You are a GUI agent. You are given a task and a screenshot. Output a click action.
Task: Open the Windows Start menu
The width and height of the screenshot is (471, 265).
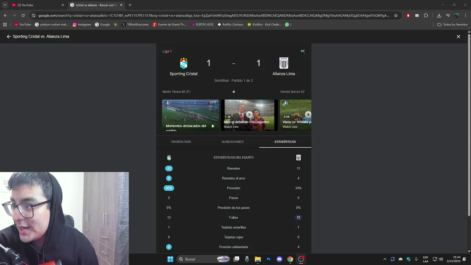point(170,259)
